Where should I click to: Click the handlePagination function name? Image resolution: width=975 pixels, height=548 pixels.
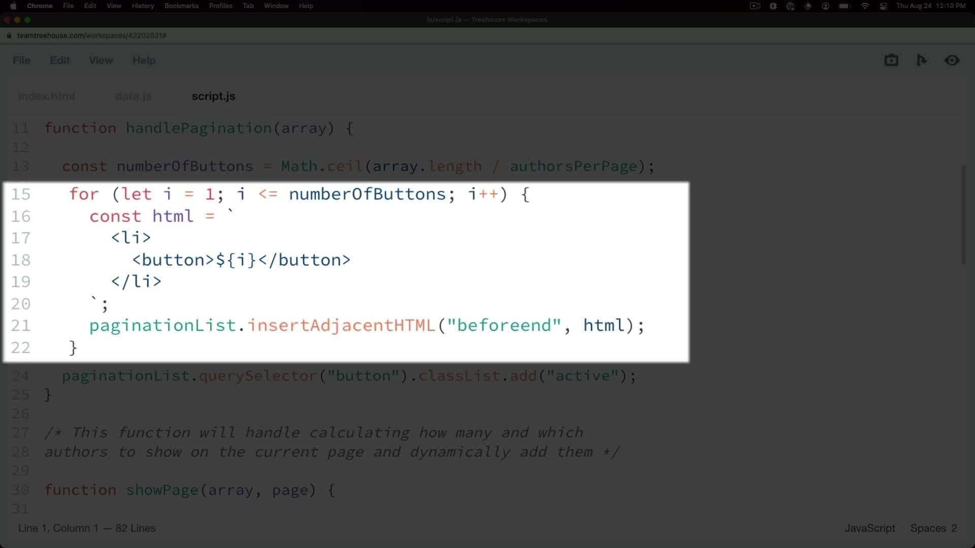pyautogui.click(x=199, y=128)
